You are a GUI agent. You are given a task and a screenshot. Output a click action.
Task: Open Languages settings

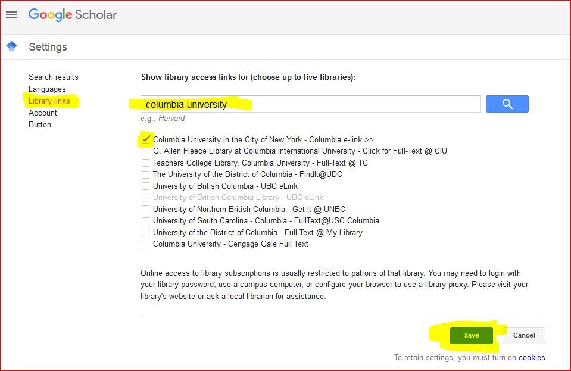48,89
